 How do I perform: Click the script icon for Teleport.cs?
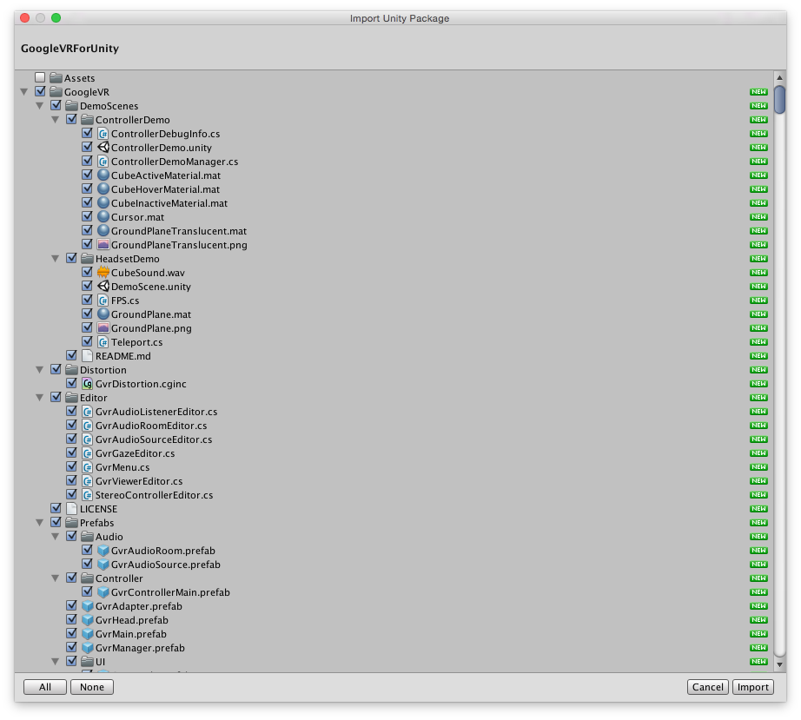pos(103,342)
